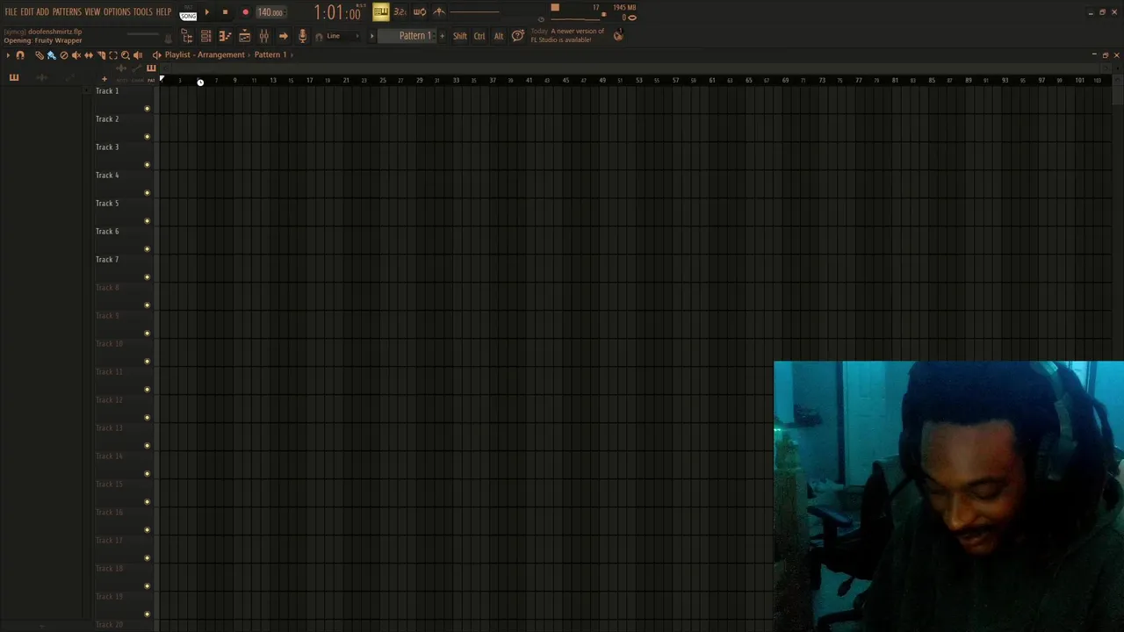1124x632 pixels.
Task: Open the HELP menu
Action: pos(163,12)
